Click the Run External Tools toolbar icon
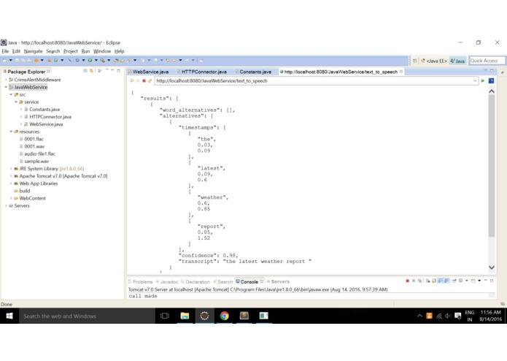Screen dimensions: 507x361 pos(103,61)
